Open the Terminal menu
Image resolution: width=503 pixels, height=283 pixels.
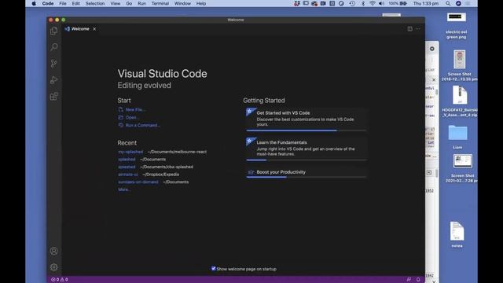(x=160, y=3)
